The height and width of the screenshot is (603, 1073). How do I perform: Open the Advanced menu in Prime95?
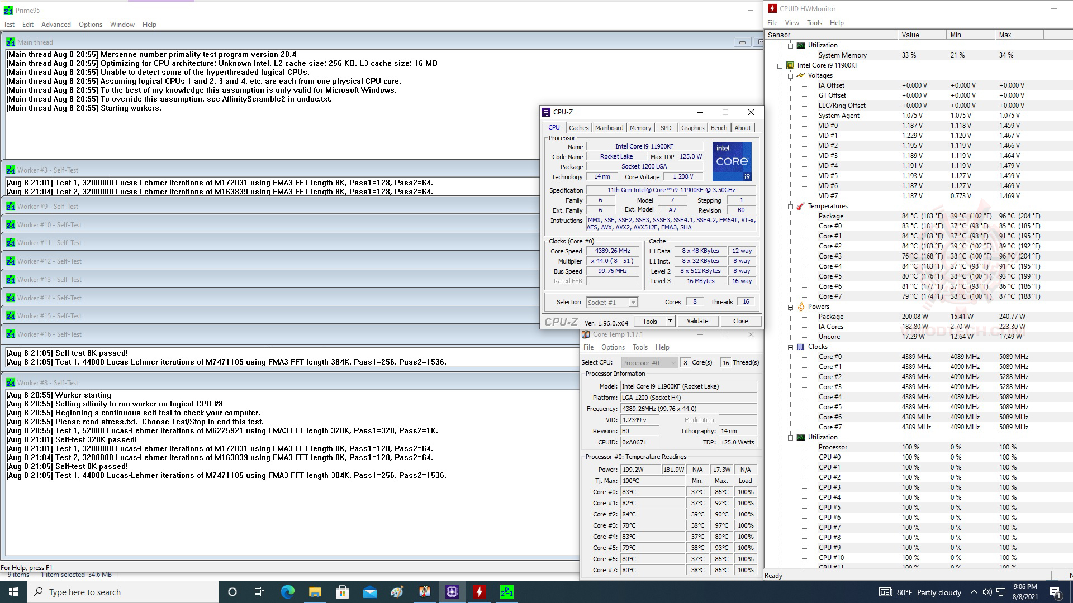coord(56,25)
